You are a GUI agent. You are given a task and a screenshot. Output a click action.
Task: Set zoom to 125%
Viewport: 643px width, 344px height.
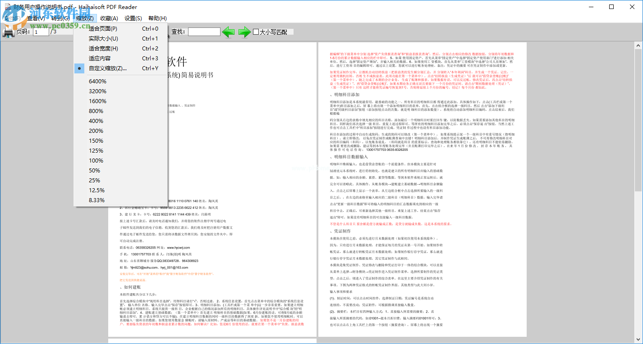tap(120, 151)
